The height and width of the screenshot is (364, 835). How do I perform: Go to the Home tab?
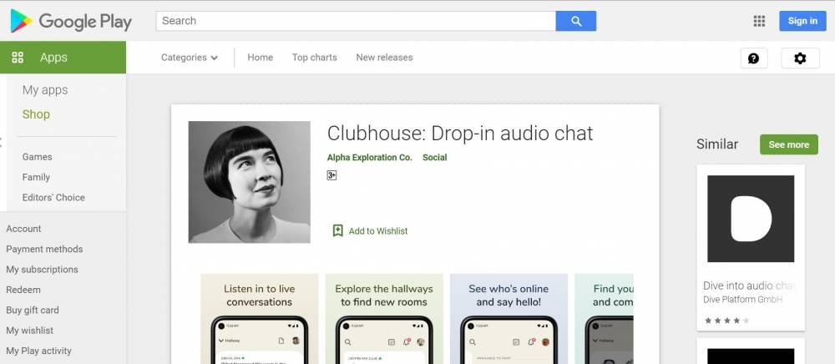click(x=260, y=58)
